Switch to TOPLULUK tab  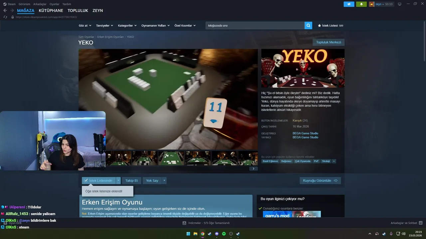[78, 11]
